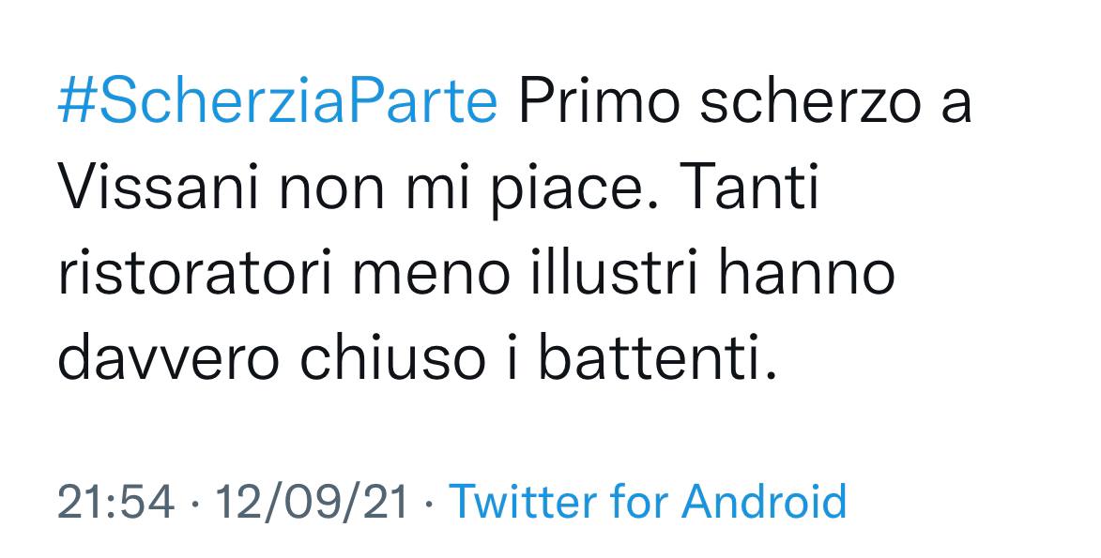Image resolution: width=1101 pixels, height=558 pixels.
Task: Click the dot separator before Twitter for Android
Action: click(x=429, y=502)
